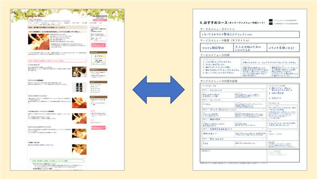317x179 pixels.
Task: Click the third subtitle field on worksheet
Action: [283, 47]
